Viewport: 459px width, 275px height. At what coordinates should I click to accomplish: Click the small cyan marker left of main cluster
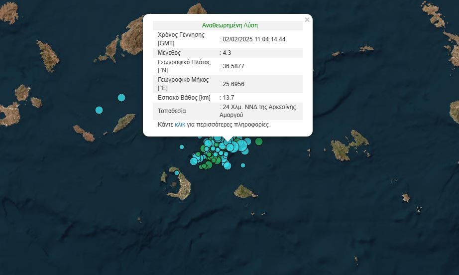coord(182,147)
